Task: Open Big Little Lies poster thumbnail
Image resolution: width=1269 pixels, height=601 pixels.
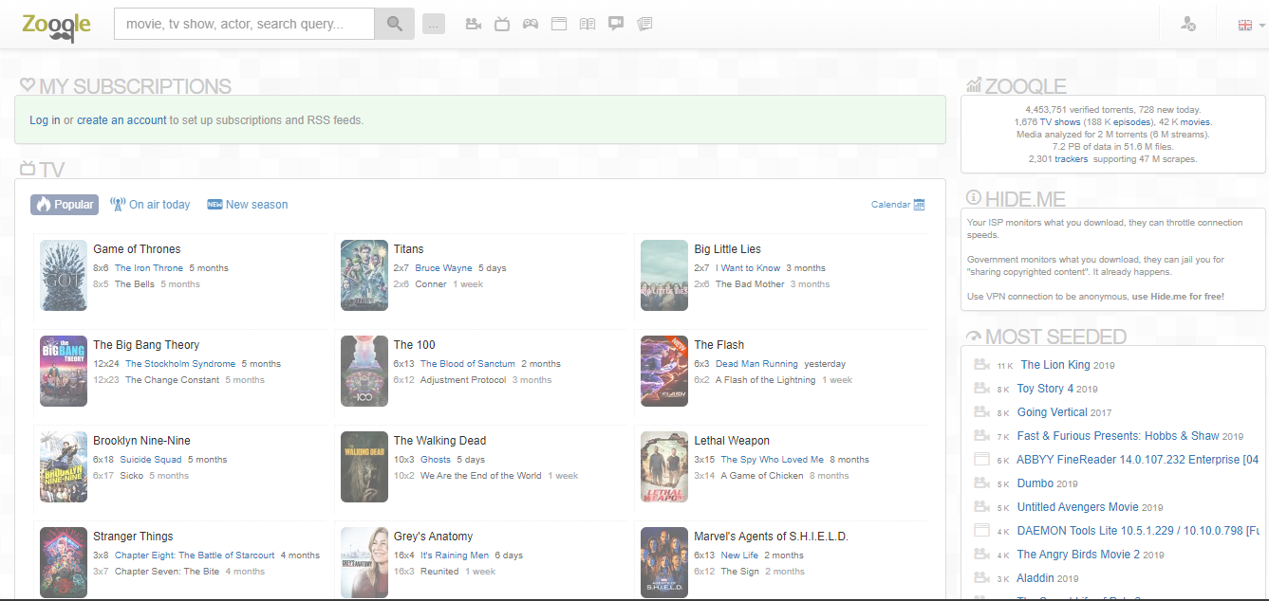Action: pyautogui.click(x=664, y=275)
